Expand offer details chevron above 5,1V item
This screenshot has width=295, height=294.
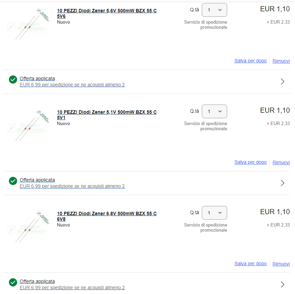pos(282,82)
